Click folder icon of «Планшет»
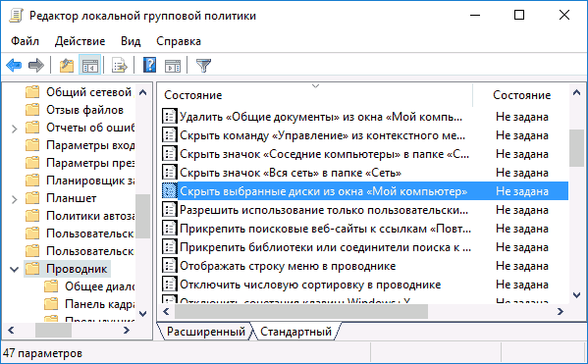The width and height of the screenshot is (588, 364). point(32,198)
